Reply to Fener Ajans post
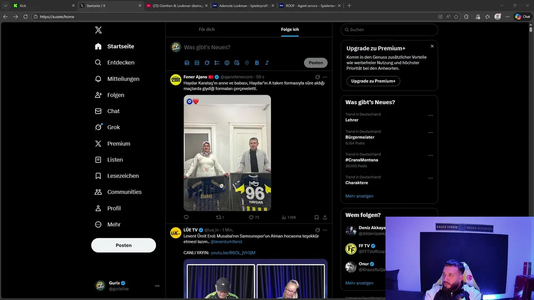534x300 pixels. tap(186, 217)
